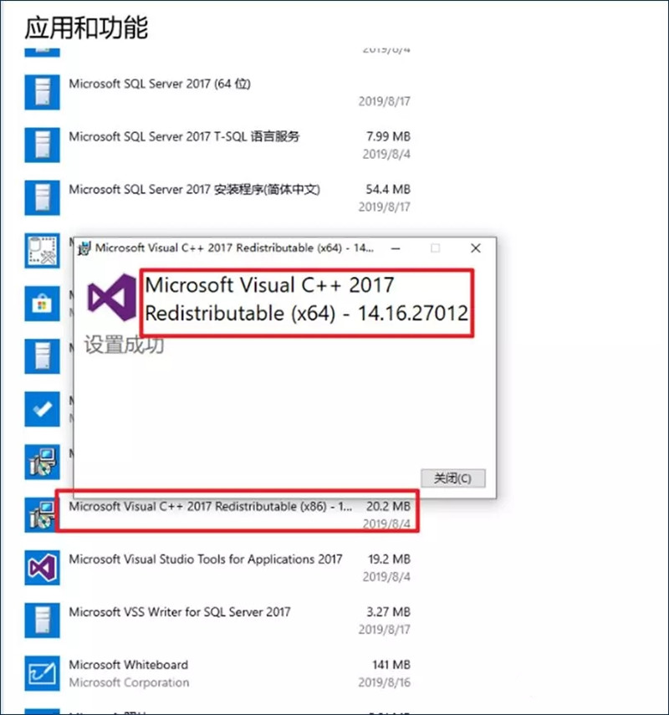The width and height of the screenshot is (669, 715).
Task: Click the VSS Writer for SQL Server icon
Action: (42, 621)
